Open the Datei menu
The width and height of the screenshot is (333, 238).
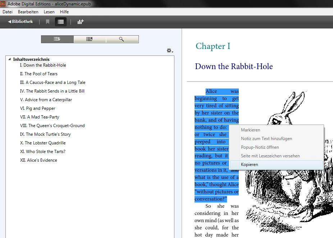pyautogui.click(x=8, y=12)
